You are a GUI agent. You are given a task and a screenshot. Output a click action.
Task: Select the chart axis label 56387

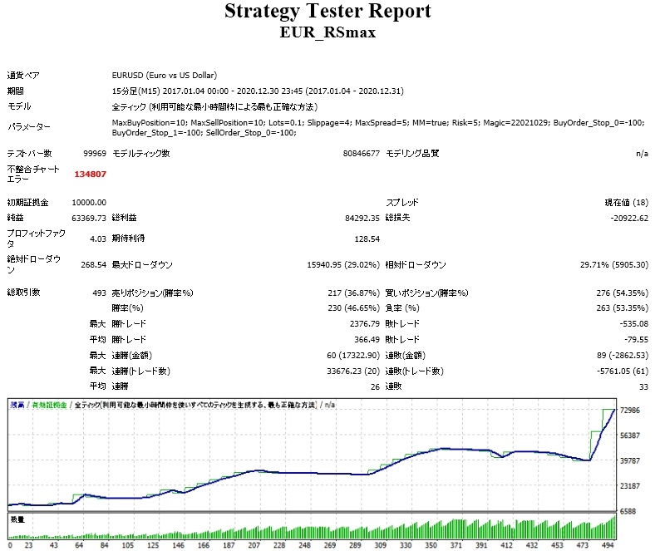pos(630,435)
